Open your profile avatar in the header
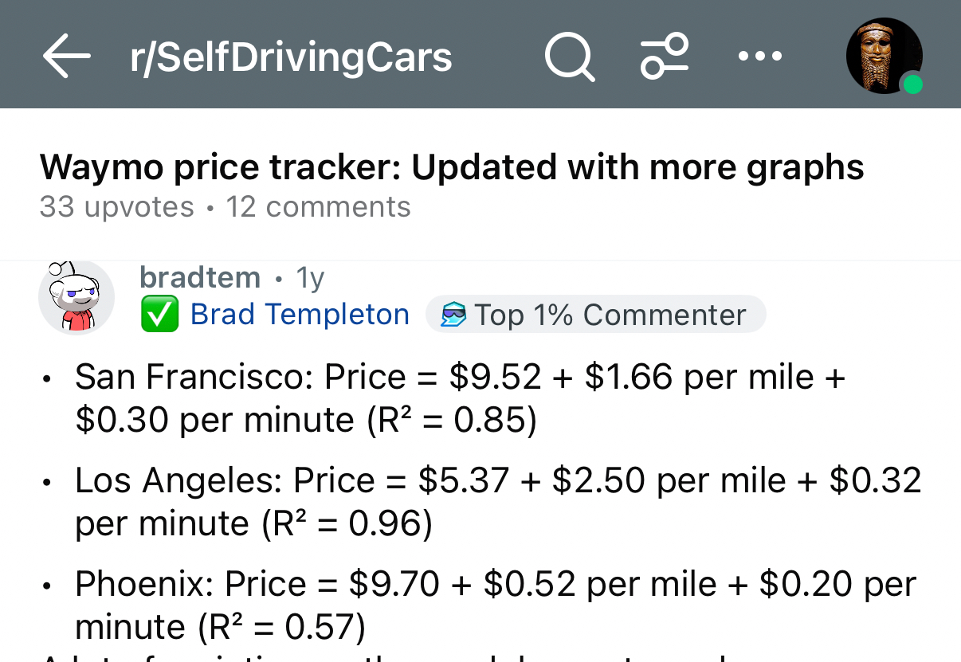The width and height of the screenshot is (961, 662). pos(883,57)
